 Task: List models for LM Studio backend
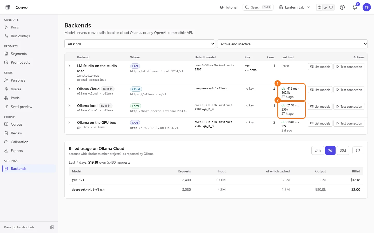point(320,67)
